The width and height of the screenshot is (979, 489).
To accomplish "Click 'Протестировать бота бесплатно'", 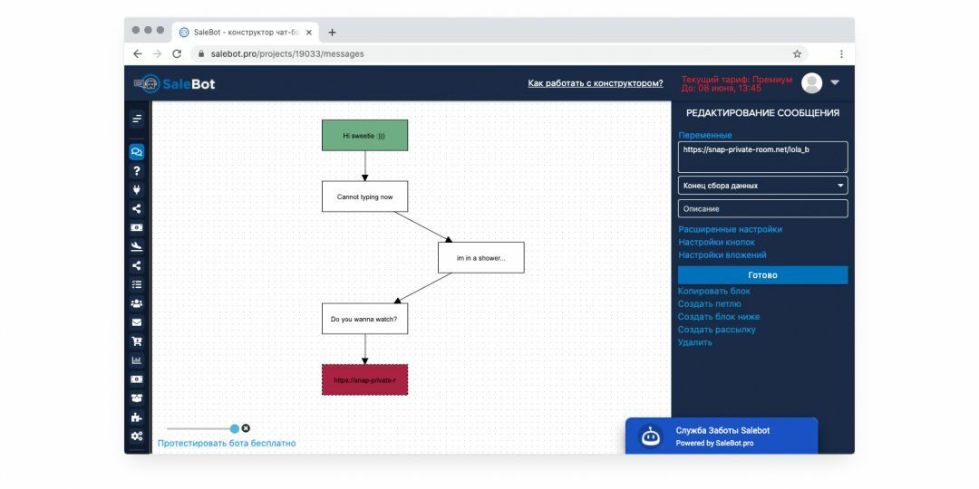I will click(x=227, y=444).
